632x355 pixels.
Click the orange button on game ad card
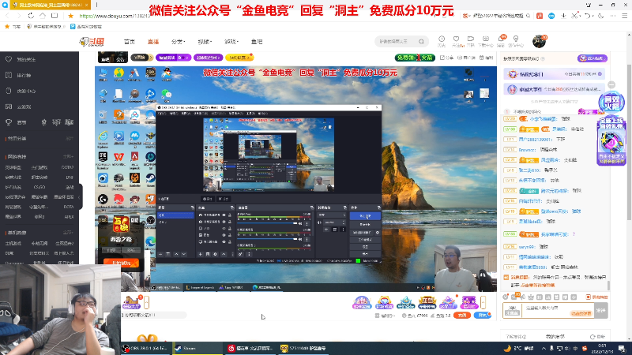coord(121,263)
